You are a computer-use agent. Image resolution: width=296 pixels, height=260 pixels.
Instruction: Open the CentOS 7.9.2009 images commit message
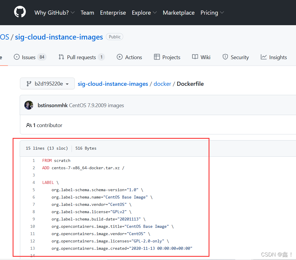[97, 105]
